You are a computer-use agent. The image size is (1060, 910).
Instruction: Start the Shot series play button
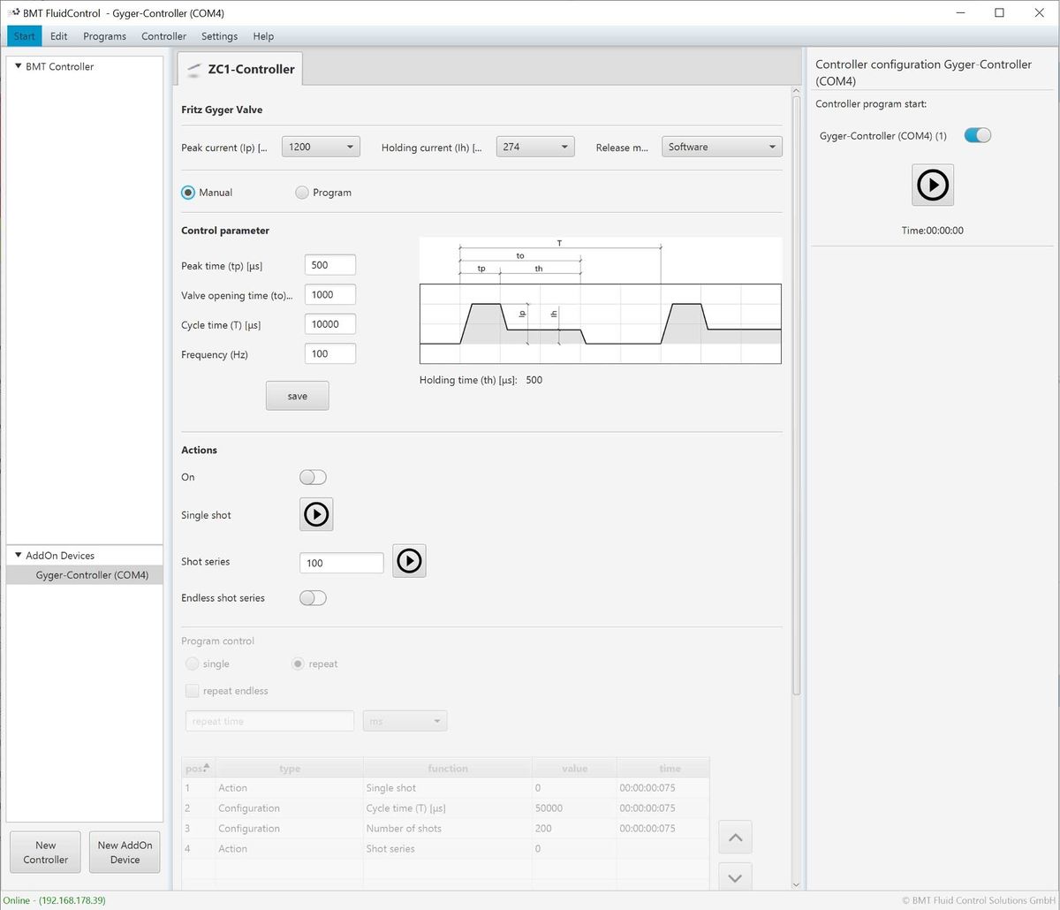pos(409,561)
